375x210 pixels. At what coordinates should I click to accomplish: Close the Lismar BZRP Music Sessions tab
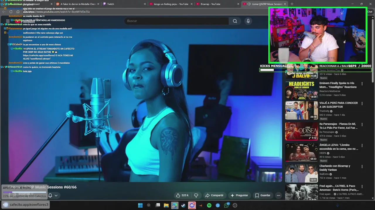click(x=285, y=4)
